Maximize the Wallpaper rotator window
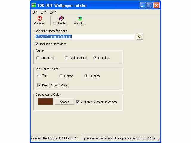The height and width of the screenshot is (143, 191). 150,5
